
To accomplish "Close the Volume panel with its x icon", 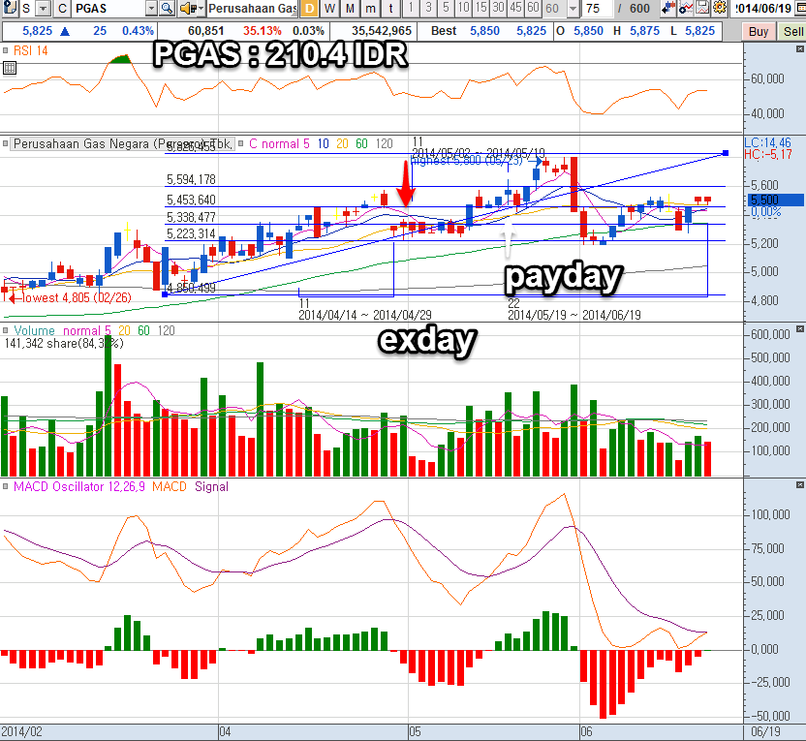I will click(800, 329).
